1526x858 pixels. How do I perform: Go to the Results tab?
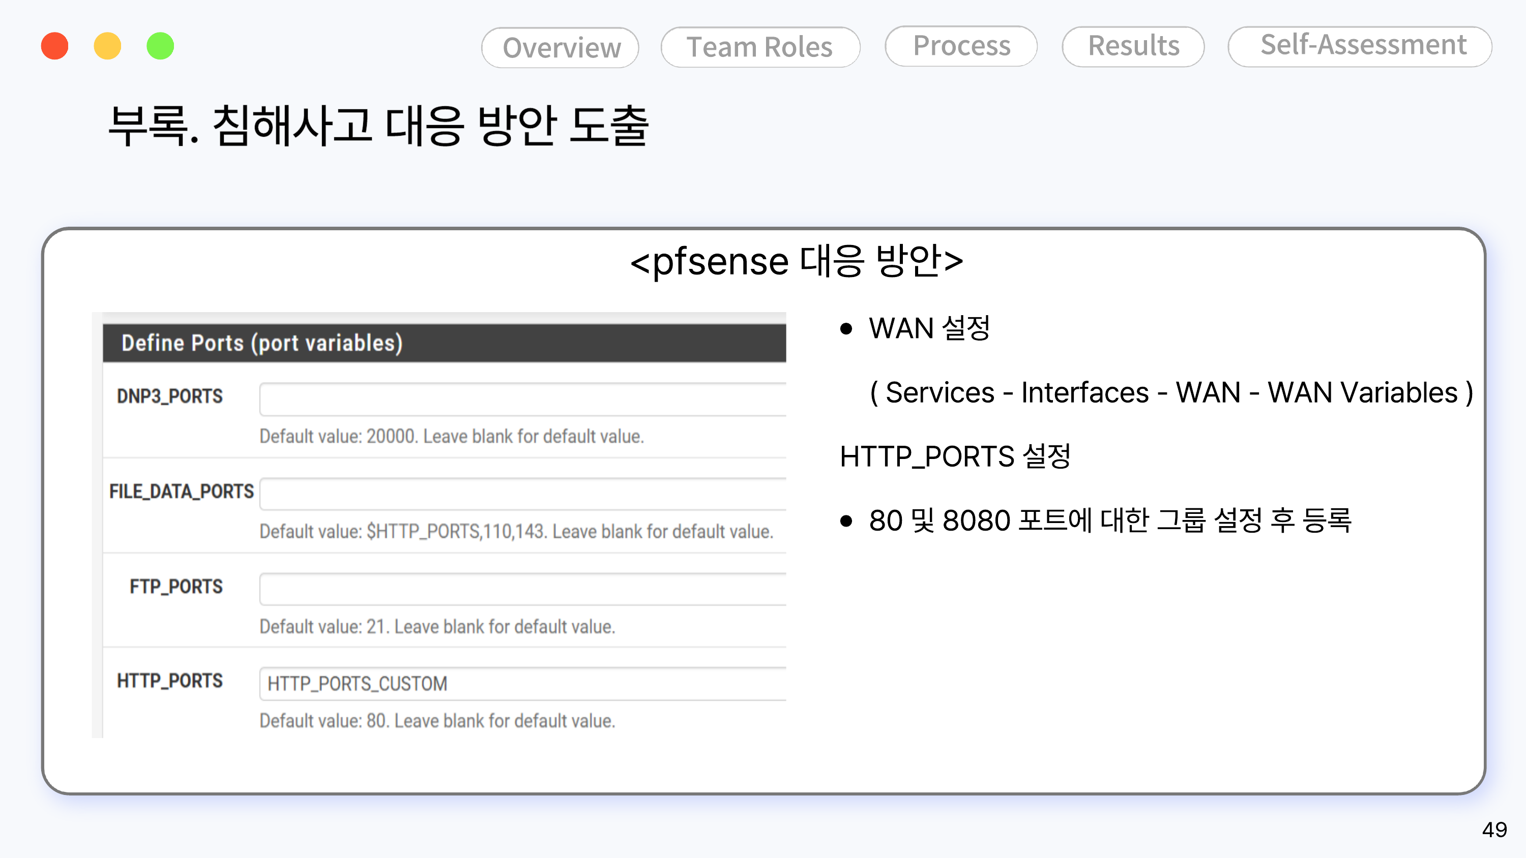[x=1133, y=46]
